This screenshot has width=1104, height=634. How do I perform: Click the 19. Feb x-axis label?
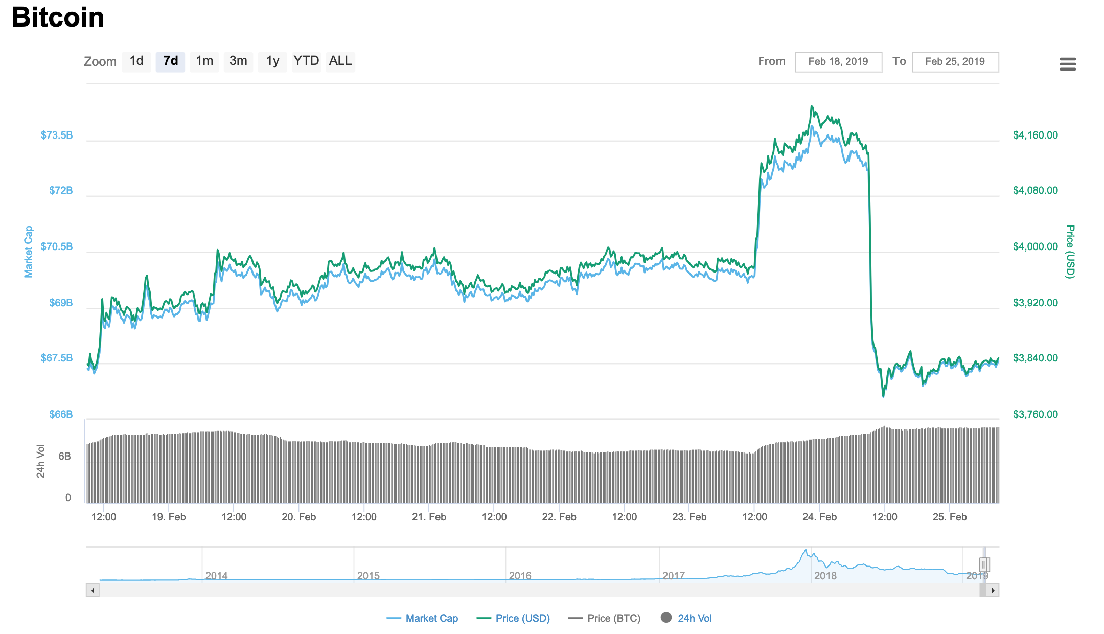pos(169,517)
